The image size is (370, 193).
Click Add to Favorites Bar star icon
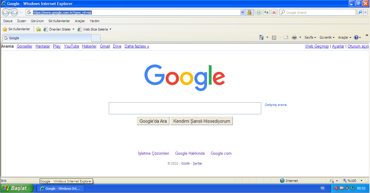(x=39, y=29)
